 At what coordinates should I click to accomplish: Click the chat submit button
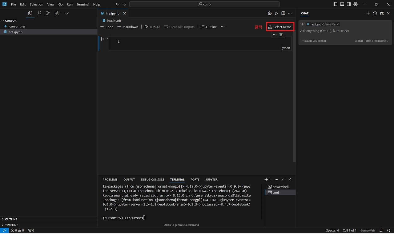[359, 41]
